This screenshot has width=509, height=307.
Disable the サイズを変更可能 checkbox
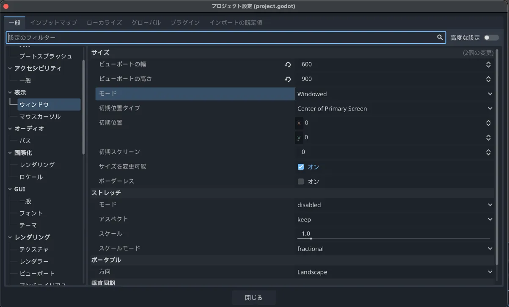click(x=301, y=166)
